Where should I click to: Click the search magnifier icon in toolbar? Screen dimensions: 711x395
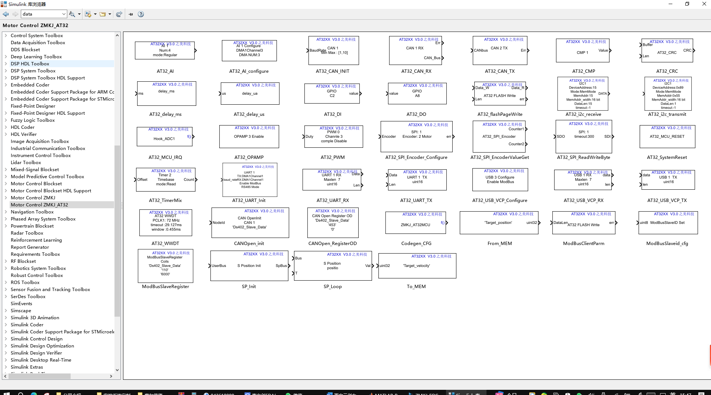tap(72, 14)
